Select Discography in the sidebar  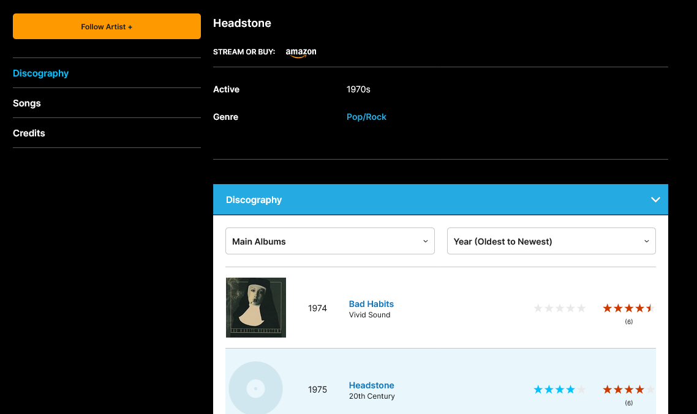coord(40,73)
